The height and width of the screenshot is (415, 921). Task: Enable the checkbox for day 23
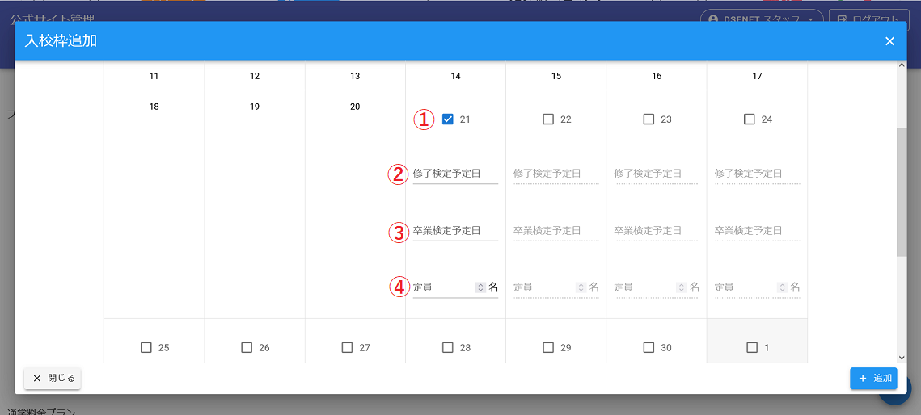pos(649,119)
